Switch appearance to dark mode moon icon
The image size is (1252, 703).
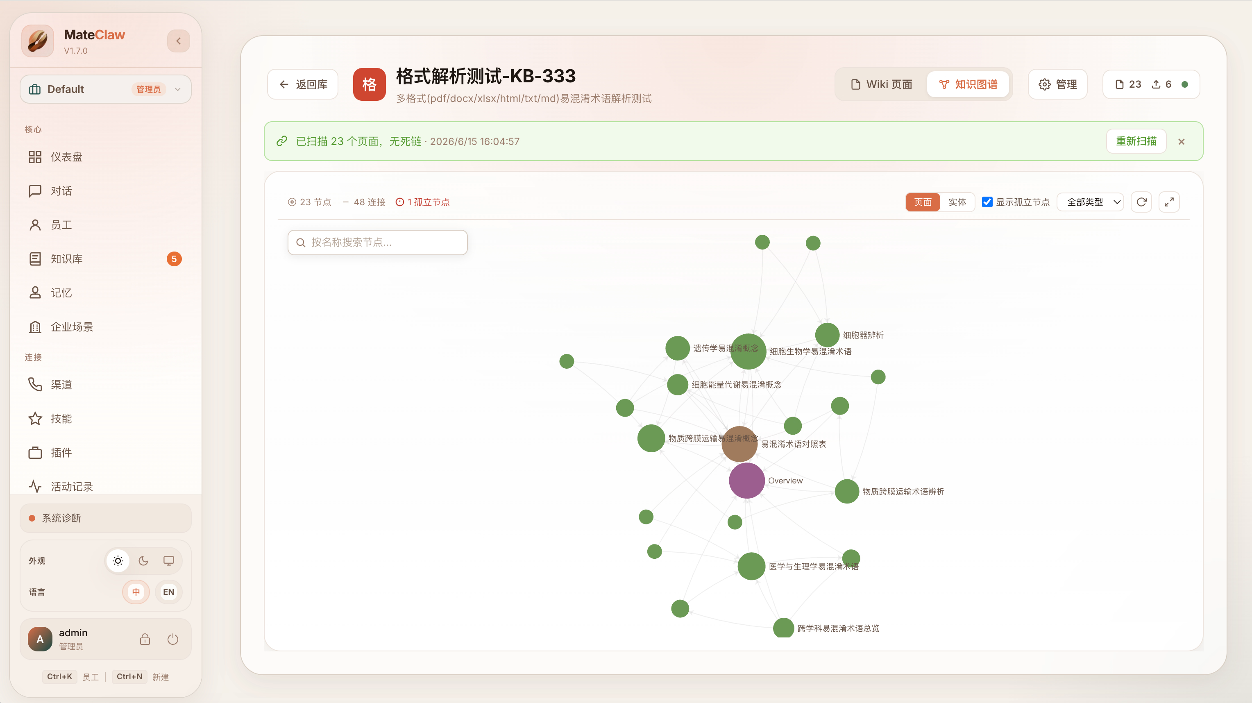(x=143, y=560)
